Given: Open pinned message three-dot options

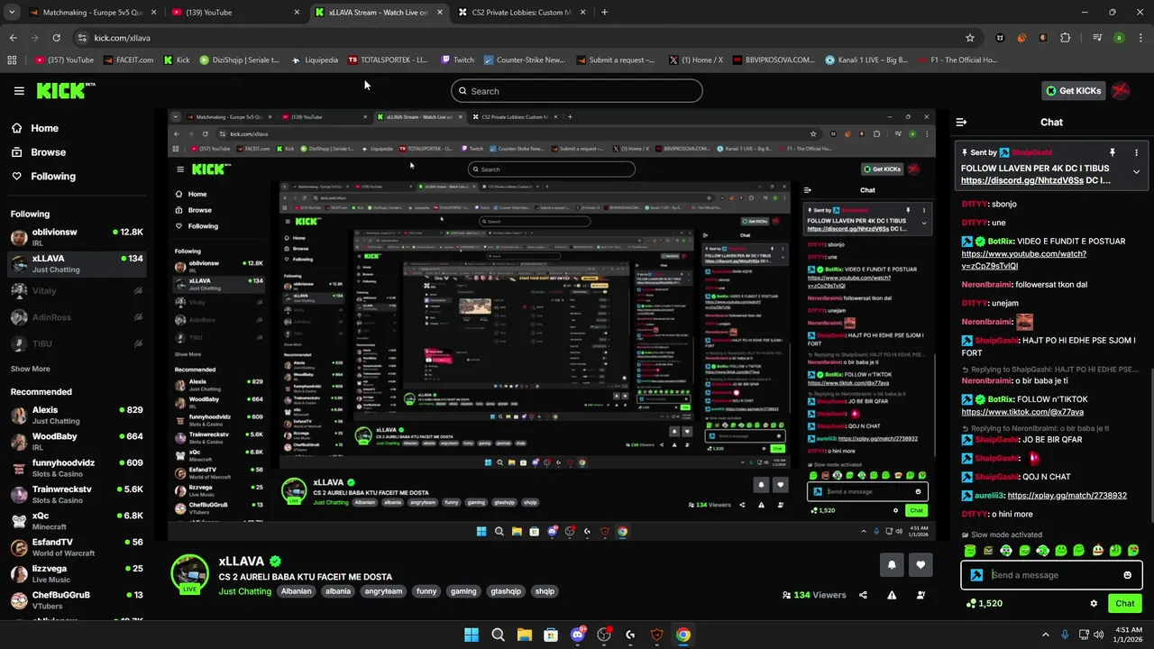Looking at the screenshot, I should click(1136, 152).
